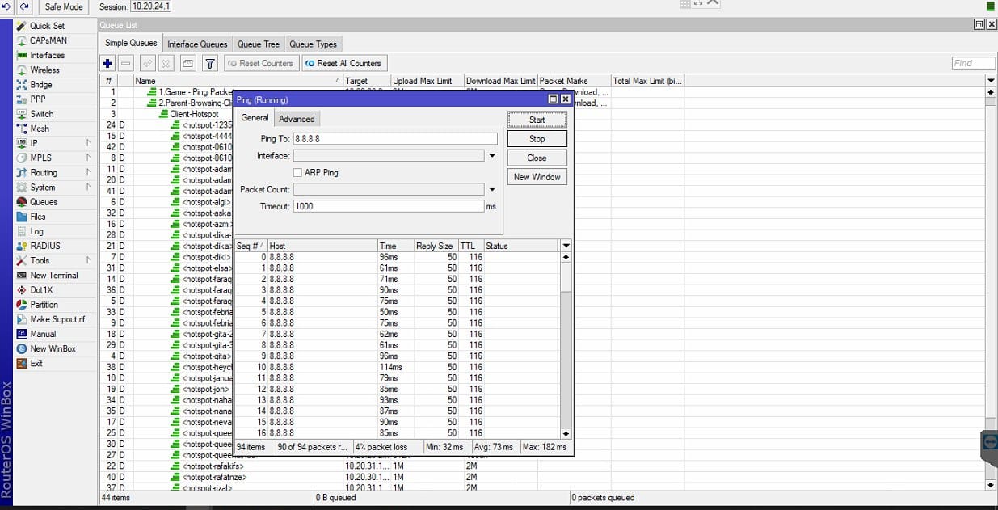Open comment editor icon in Queue List toolbar
Screen dimensions: 998x510
(x=187, y=63)
